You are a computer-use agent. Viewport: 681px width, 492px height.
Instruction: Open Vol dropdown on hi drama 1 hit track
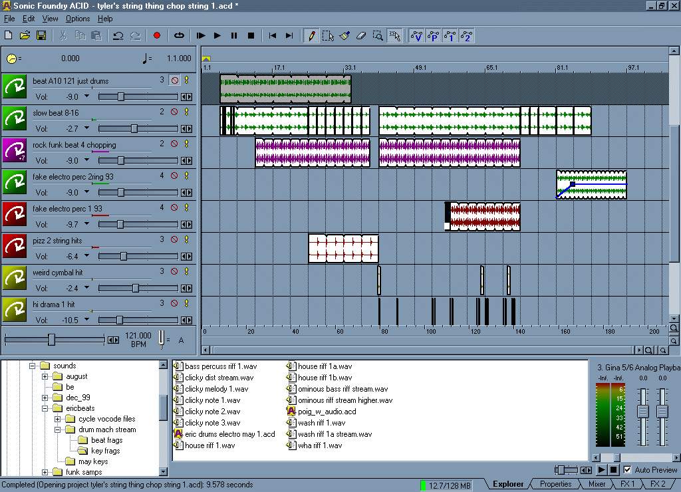click(86, 319)
